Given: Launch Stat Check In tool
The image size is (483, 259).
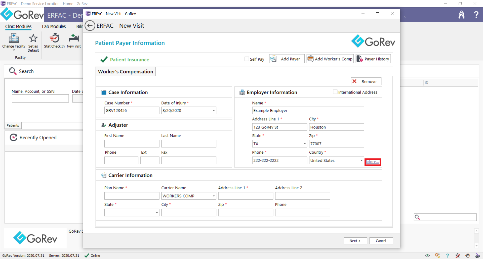Looking at the screenshot, I should click(54, 41).
